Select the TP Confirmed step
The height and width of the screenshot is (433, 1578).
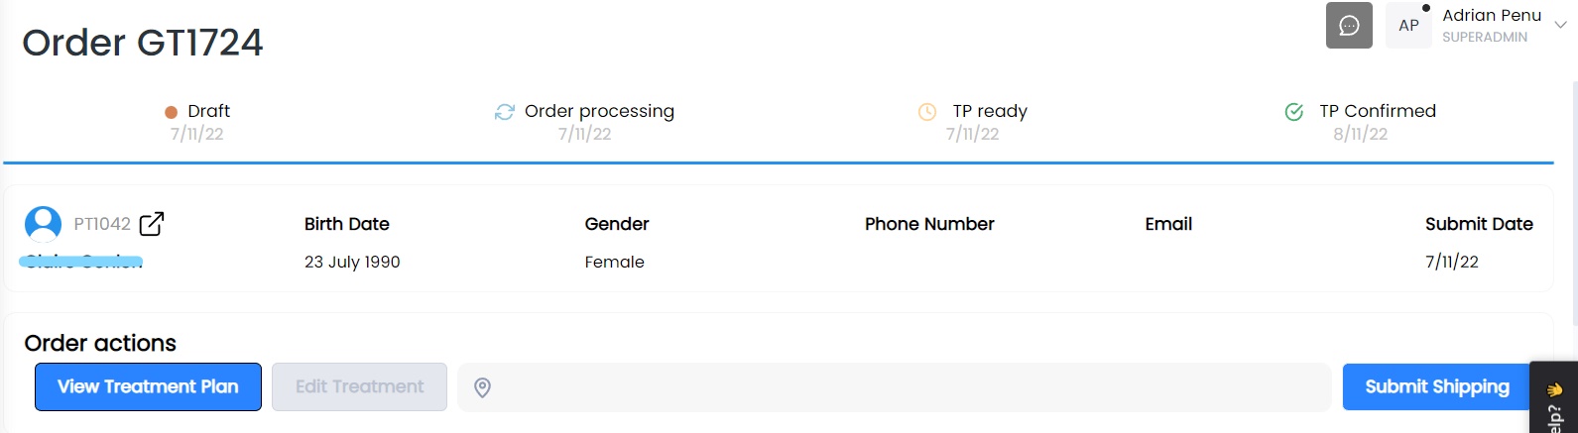coord(1361,122)
